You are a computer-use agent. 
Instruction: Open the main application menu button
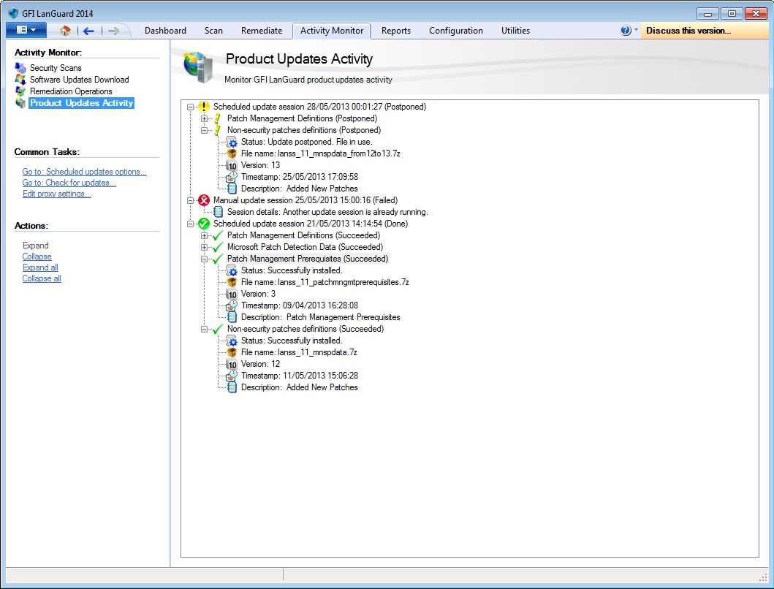(26, 30)
